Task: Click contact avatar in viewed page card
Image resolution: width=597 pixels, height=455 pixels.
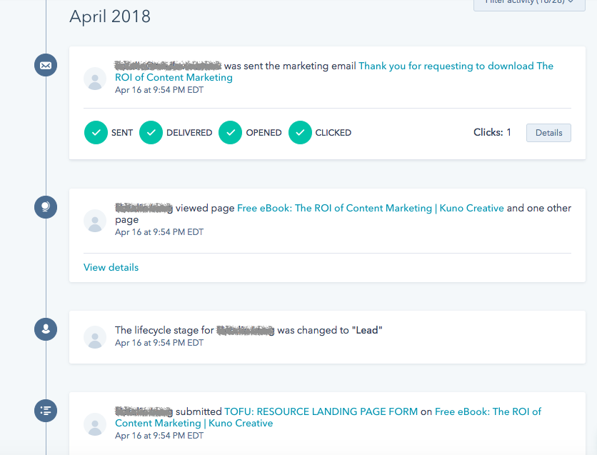Action: coord(95,221)
